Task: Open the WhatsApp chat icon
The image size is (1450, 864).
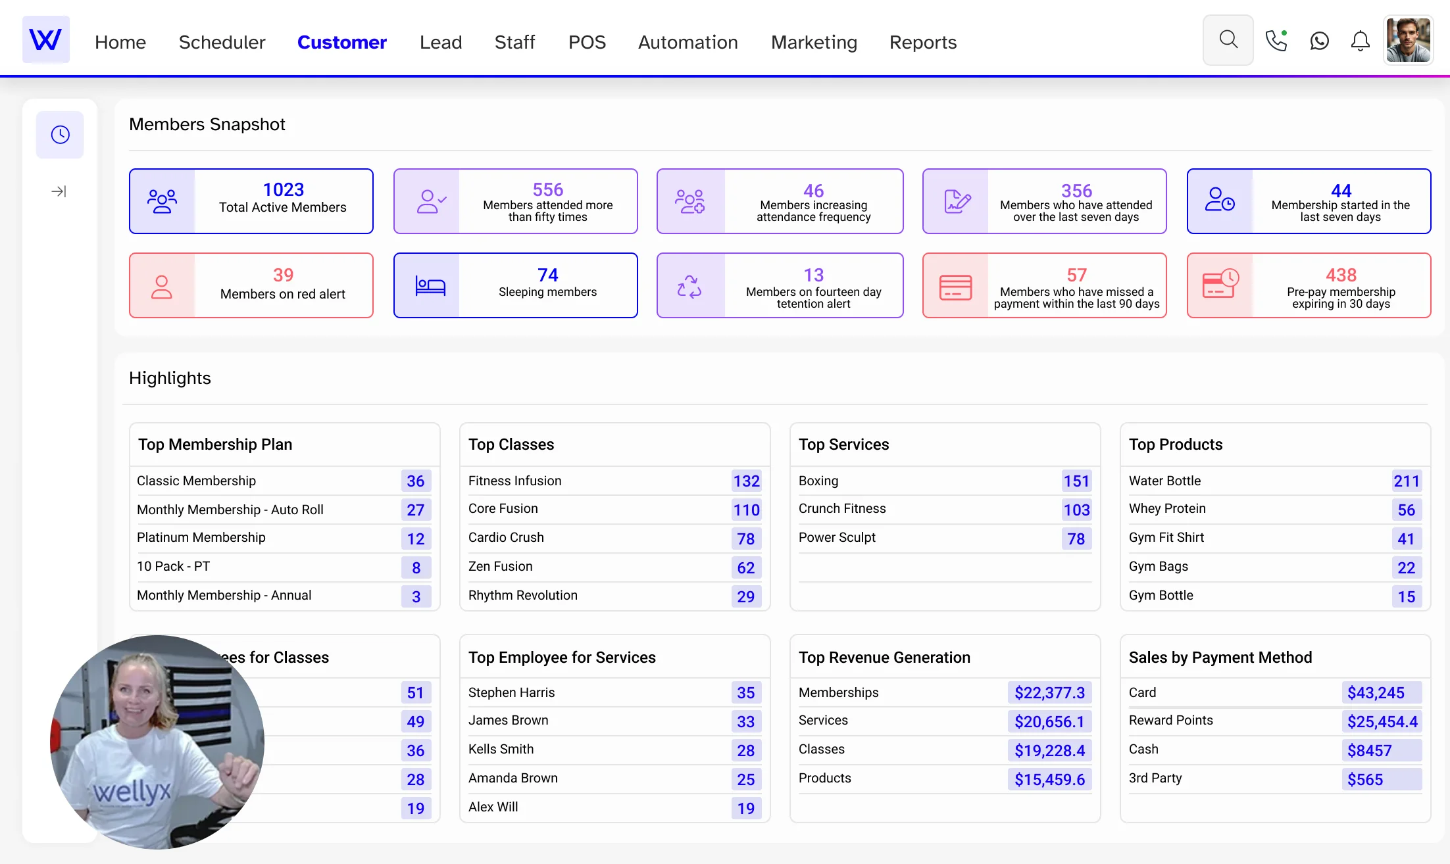Action: [x=1319, y=41]
